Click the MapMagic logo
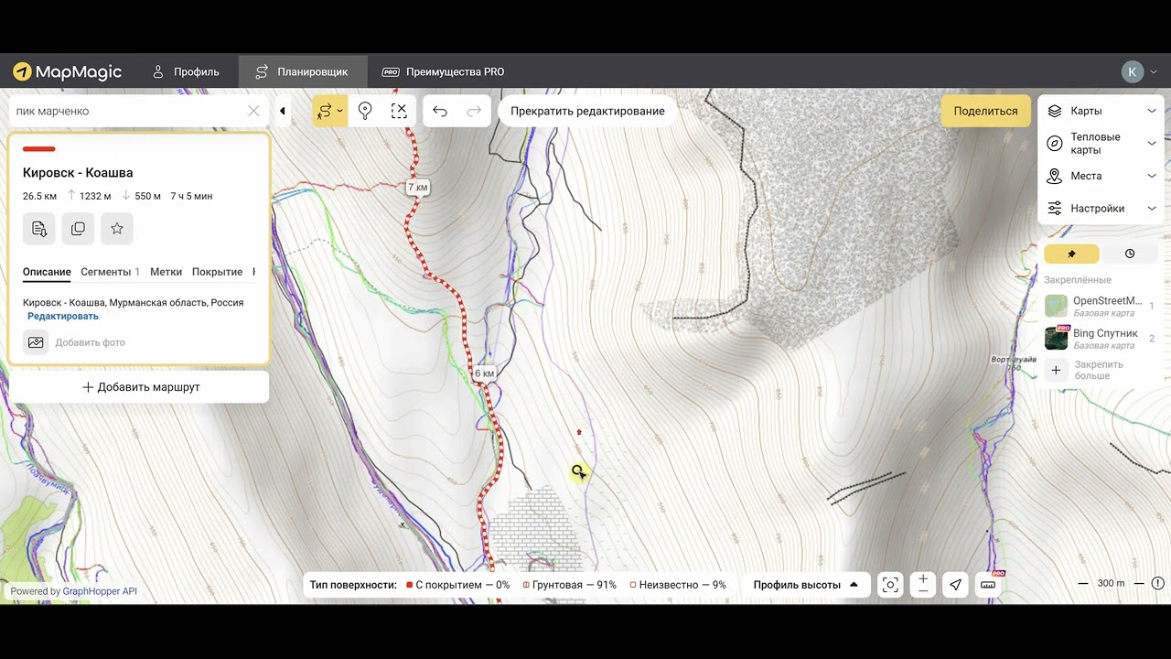This screenshot has width=1171, height=659. [x=67, y=71]
